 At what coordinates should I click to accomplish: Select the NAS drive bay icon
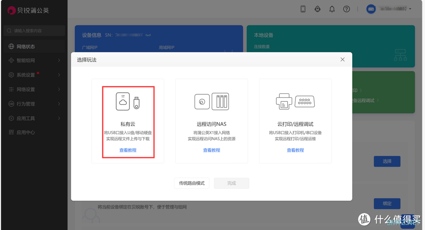click(220, 101)
